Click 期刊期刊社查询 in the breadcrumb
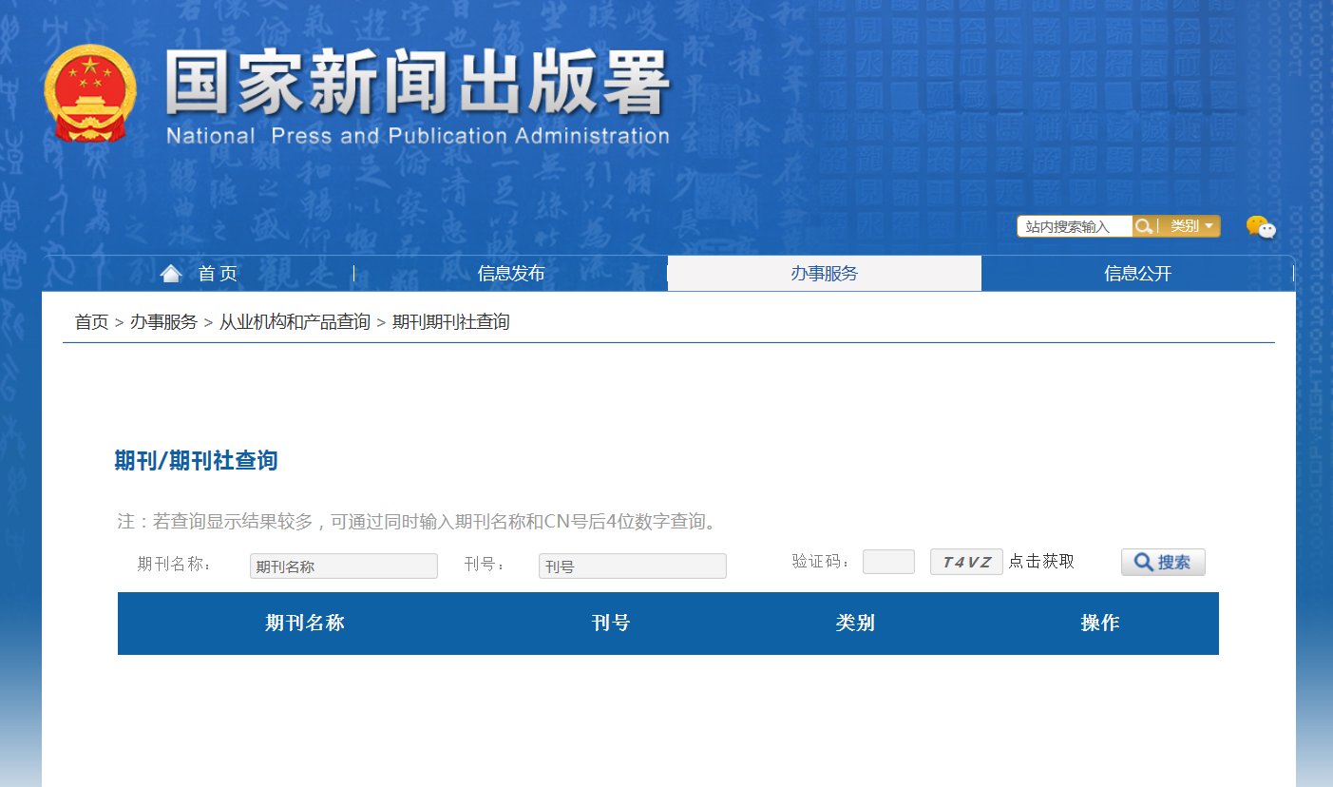 point(450,322)
